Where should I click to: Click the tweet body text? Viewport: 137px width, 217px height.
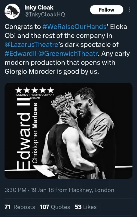pos(67,49)
